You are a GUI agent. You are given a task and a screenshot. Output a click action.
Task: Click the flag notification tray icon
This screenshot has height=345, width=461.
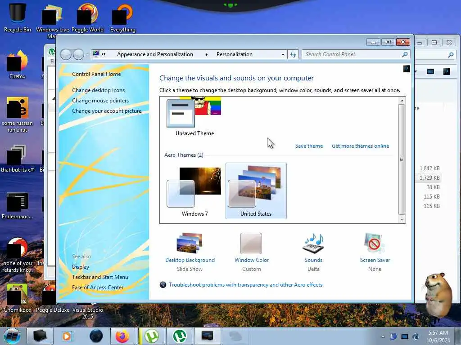(x=393, y=336)
